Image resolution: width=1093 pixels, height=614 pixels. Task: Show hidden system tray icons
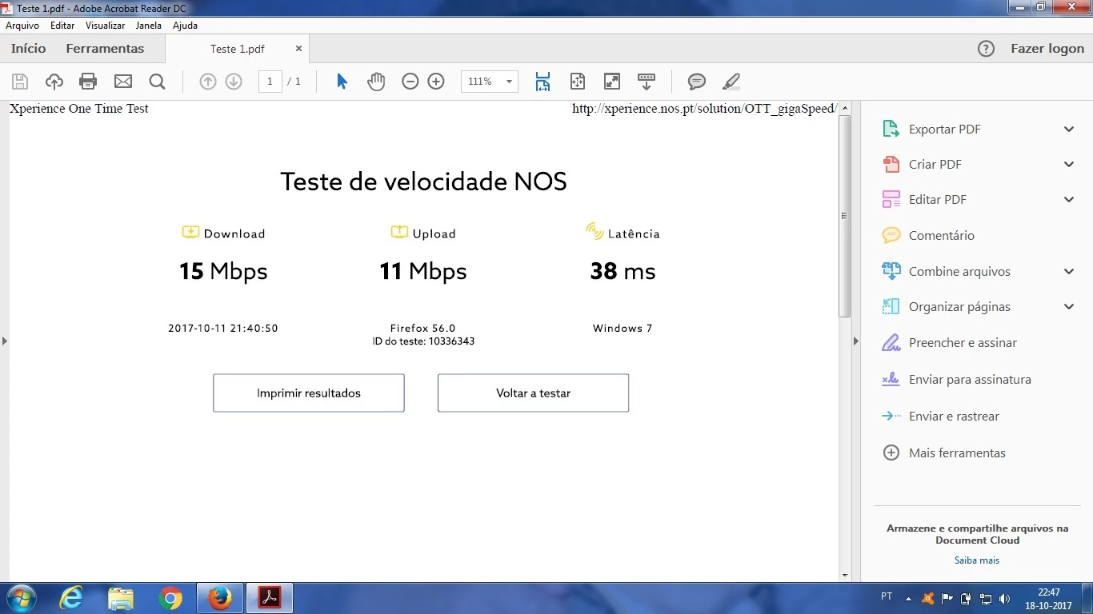click(x=908, y=598)
